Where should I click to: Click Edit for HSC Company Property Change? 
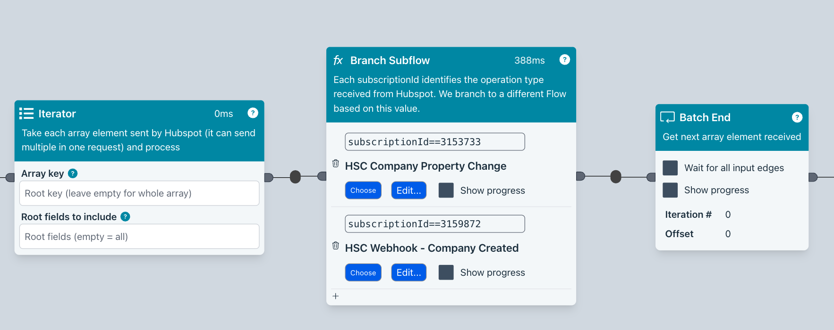(408, 190)
